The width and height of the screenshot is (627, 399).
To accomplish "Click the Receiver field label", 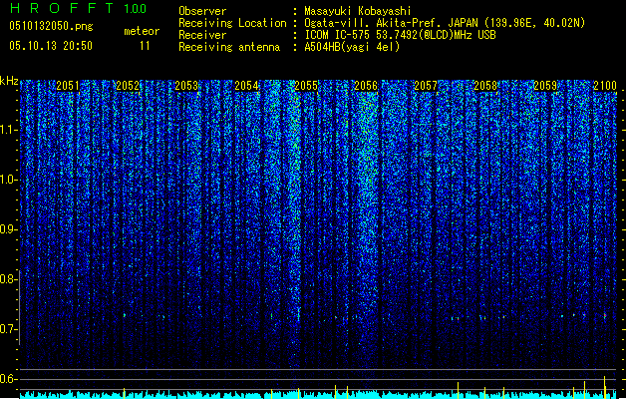I will (x=202, y=35).
